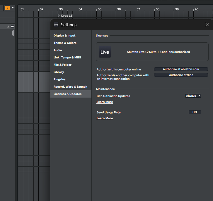Click bar 31 on the timeline ruler
This screenshot has width=213, height=201.
[x=22, y=9]
